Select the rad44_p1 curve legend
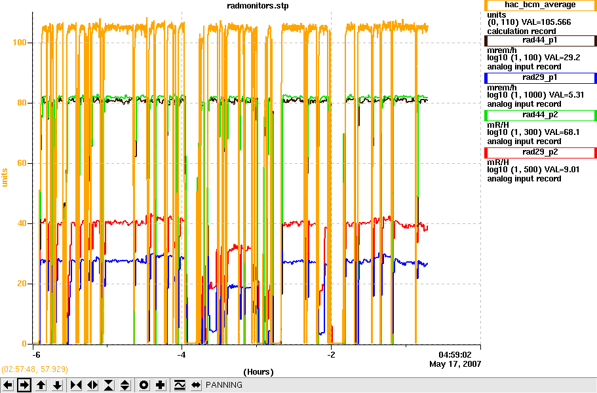This screenshot has width=597, height=393. 540,41
